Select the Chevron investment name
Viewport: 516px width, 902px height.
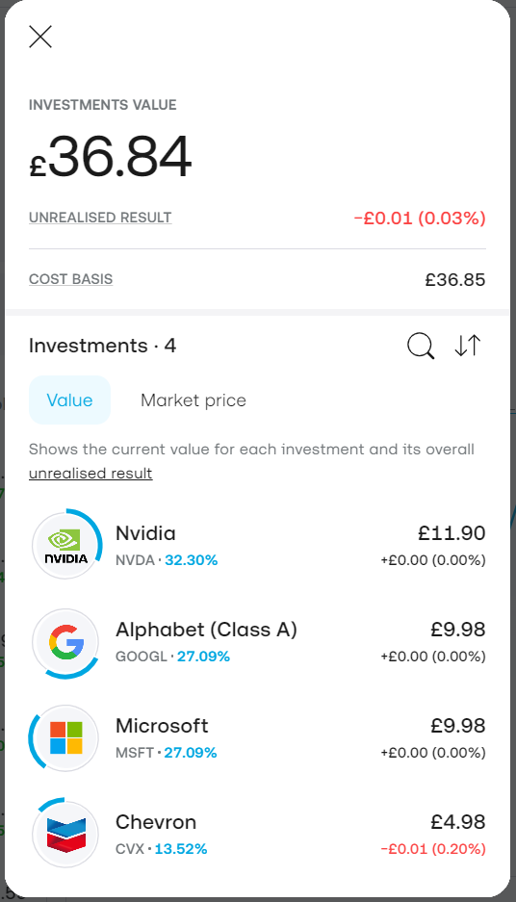(155, 822)
